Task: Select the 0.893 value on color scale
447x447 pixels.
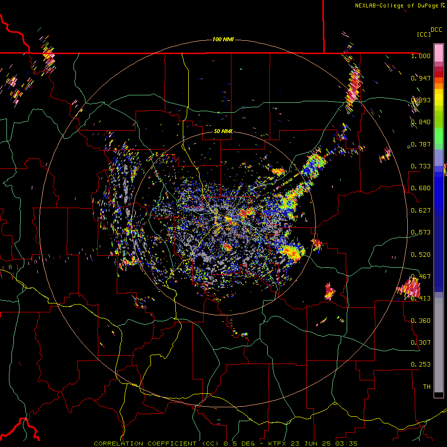Action: (421, 100)
